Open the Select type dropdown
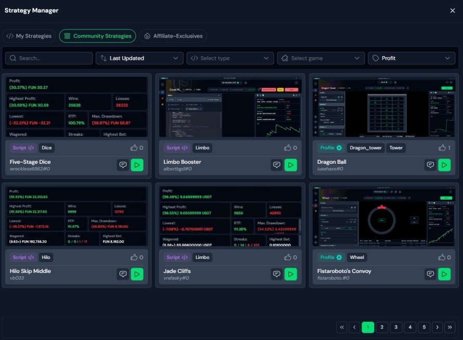The width and height of the screenshot is (463, 340). (230, 58)
